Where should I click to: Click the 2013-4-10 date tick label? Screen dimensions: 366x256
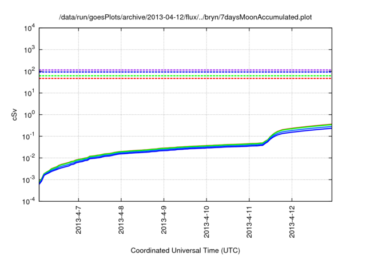click(206, 222)
